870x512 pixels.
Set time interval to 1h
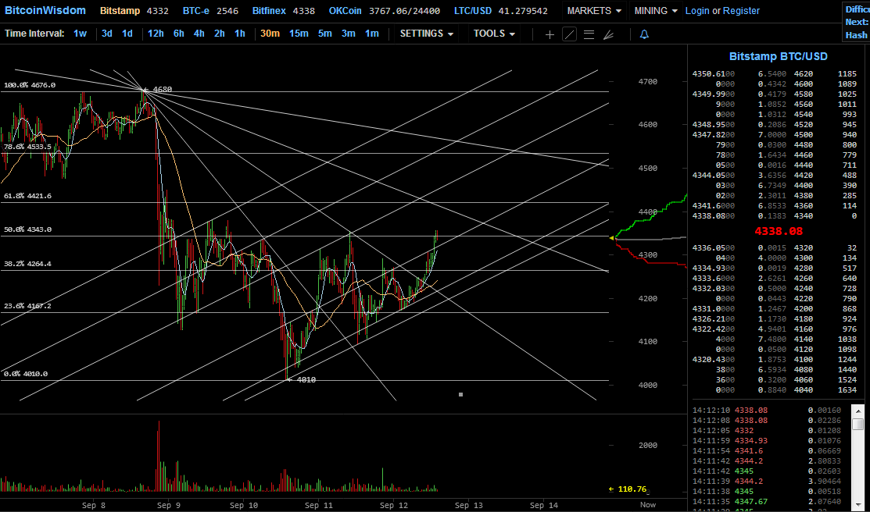[240, 34]
